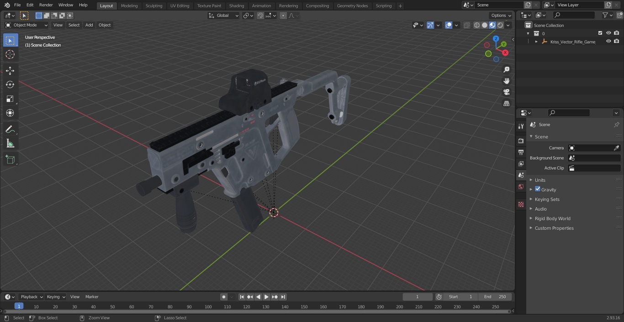624x322 pixels.
Task: Open the timeline Marker menu
Action: 92,297
